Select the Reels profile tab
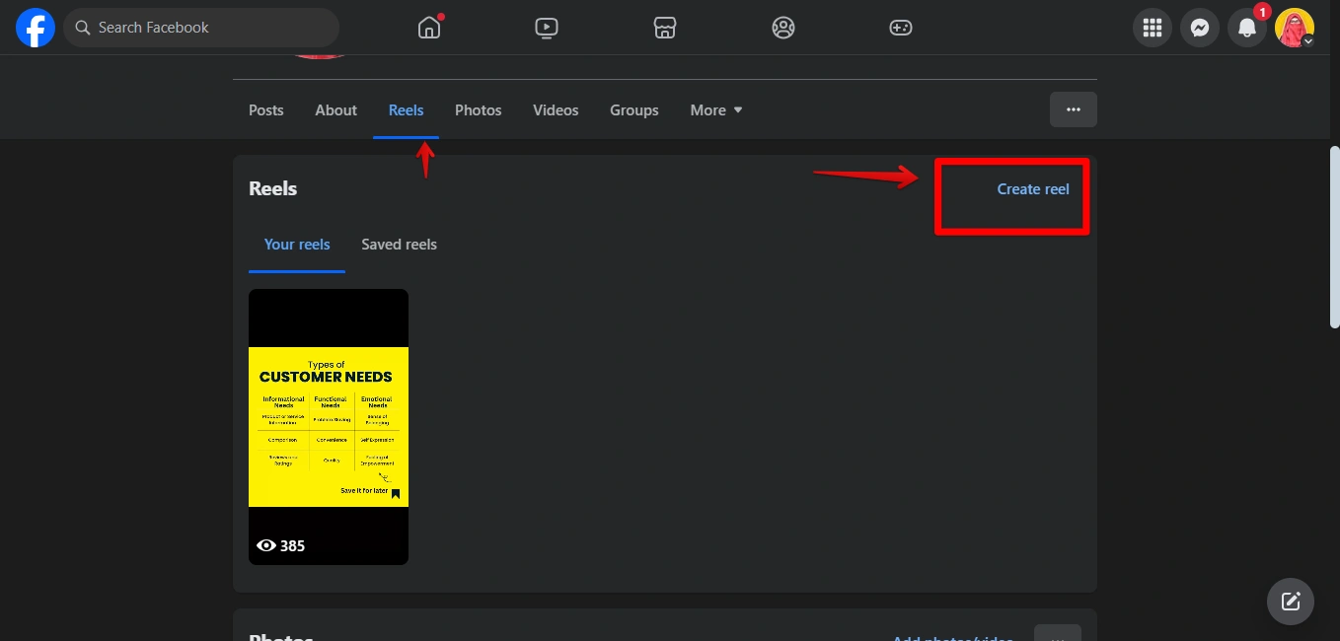1340x641 pixels. click(x=406, y=110)
